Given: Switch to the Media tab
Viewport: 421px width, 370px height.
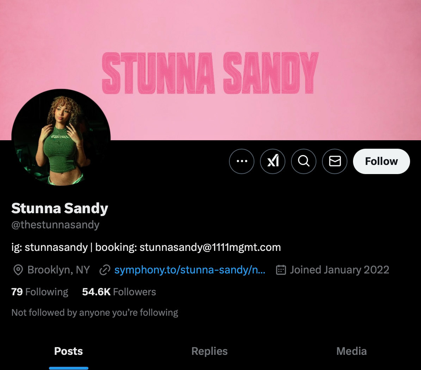Looking at the screenshot, I should tap(352, 351).
